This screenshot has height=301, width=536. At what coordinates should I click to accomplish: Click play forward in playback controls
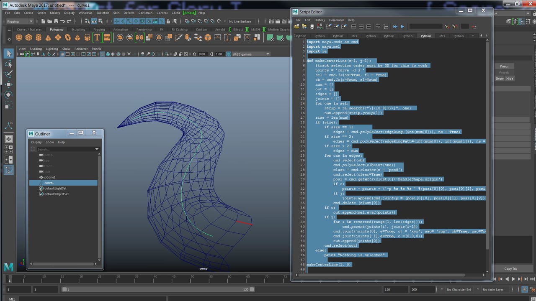(x=513, y=279)
